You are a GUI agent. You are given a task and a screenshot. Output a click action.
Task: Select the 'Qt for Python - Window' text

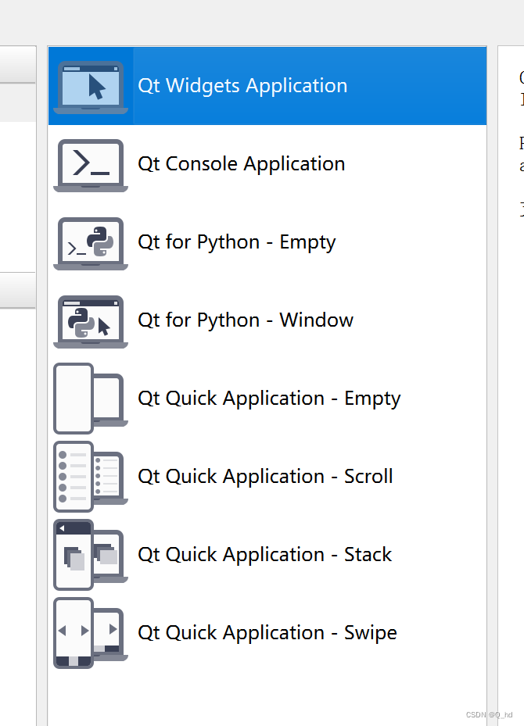pyautogui.click(x=246, y=320)
